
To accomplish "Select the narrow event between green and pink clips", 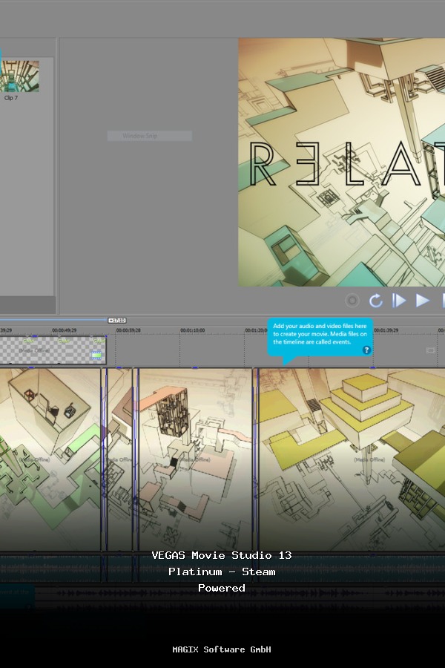I will (x=119, y=459).
